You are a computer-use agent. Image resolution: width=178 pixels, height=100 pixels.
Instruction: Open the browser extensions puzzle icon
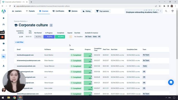[x=164, y=6]
